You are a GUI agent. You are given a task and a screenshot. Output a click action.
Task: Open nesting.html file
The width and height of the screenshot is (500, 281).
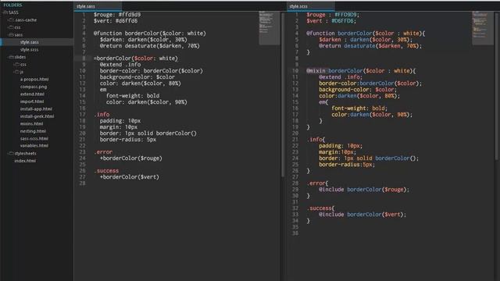pos(33,131)
